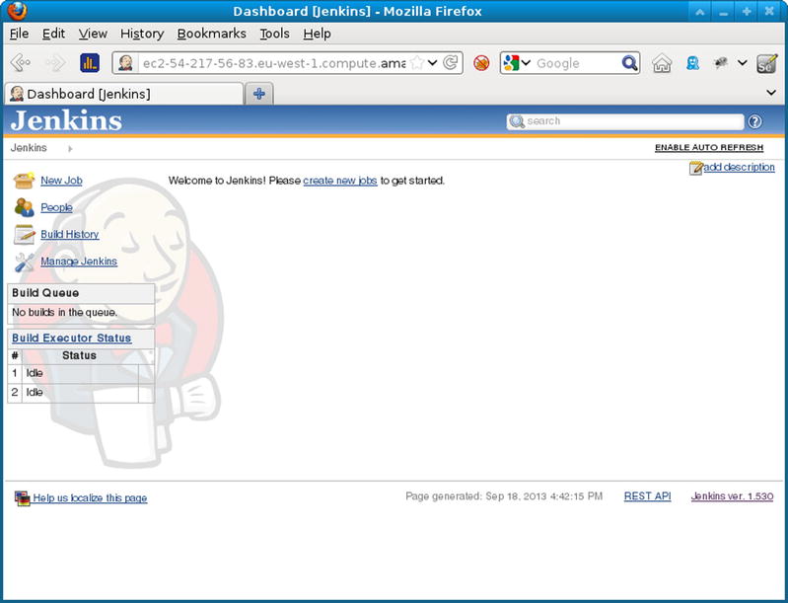Click the Manage Jenkins tools icon

click(24, 262)
